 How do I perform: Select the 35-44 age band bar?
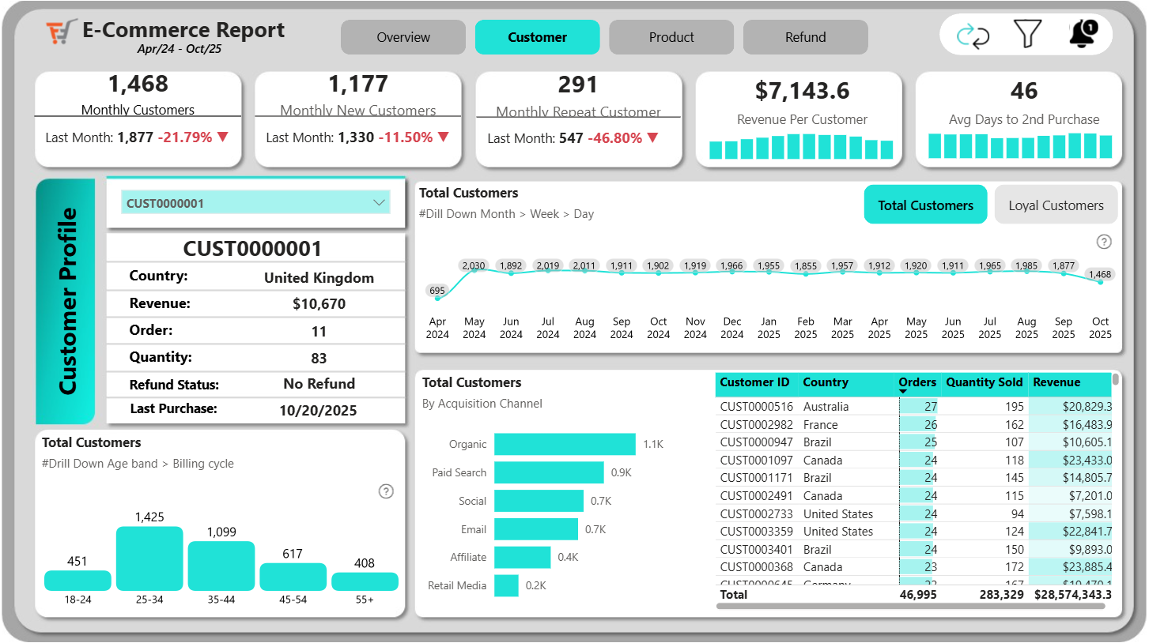point(221,566)
